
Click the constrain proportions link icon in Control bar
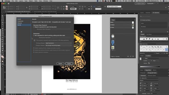[27, 8]
